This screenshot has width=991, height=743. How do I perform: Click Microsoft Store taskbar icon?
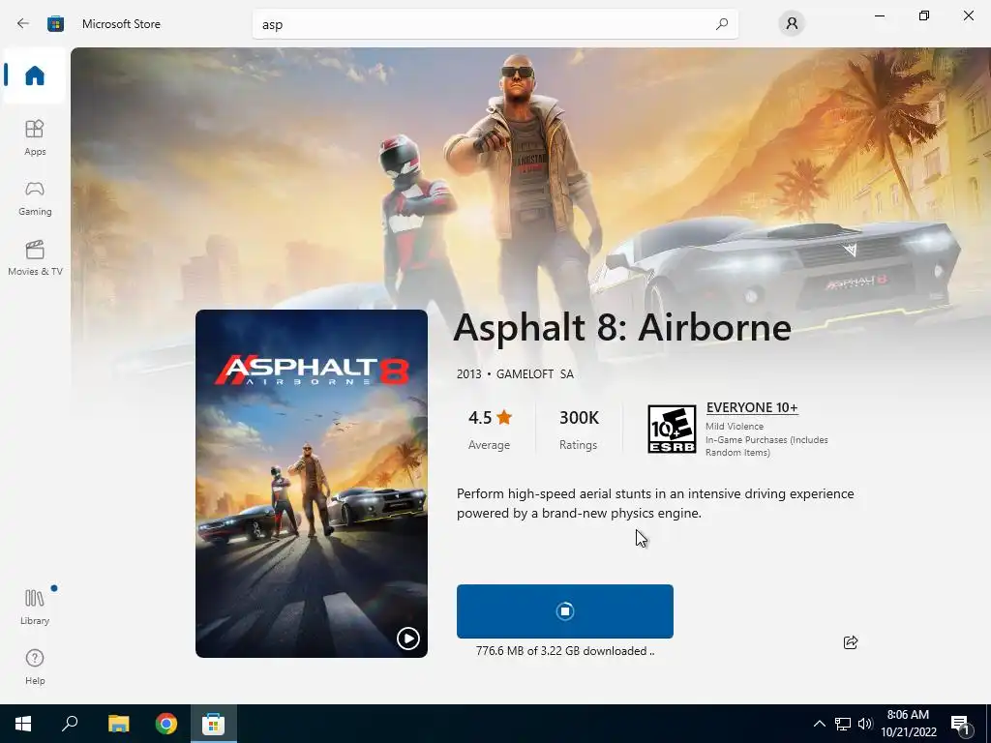pos(214,724)
